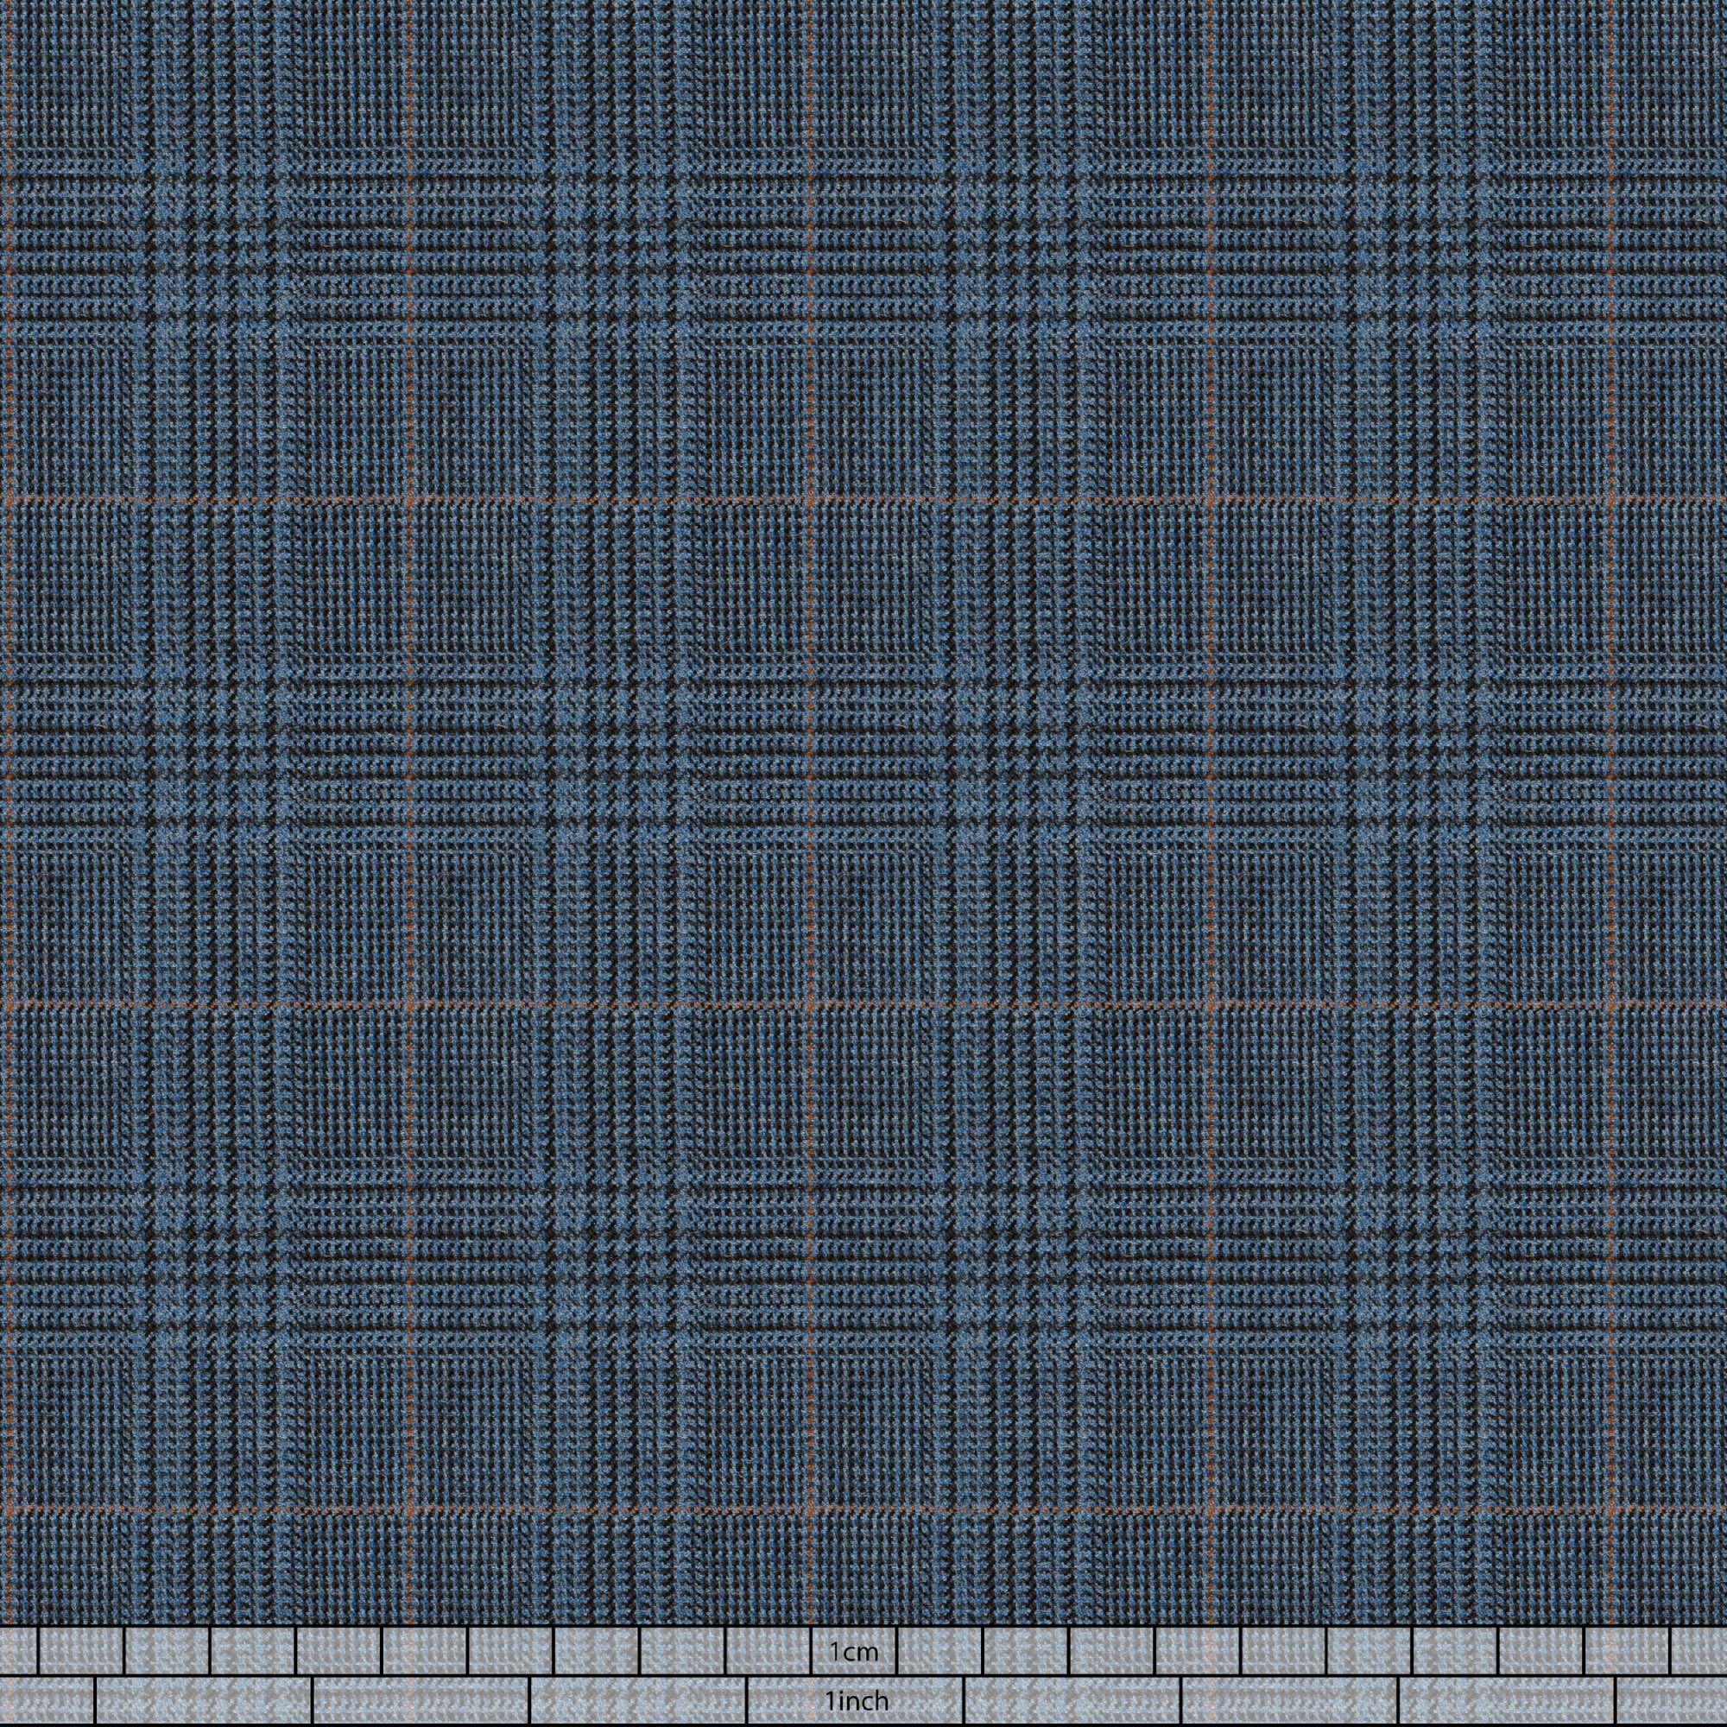This screenshot has width=1727, height=1727.
Task: Click the upper-left orange stripe intersection
Action: click(x=409, y=500)
